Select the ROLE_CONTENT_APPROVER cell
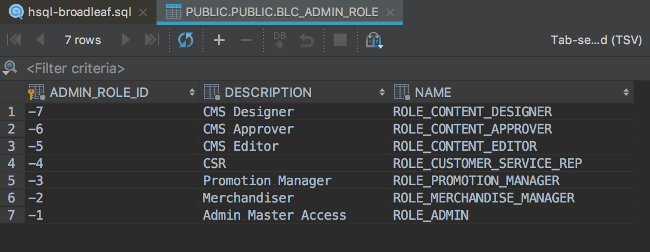This screenshot has width=650, height=252. [x=511, y=129]
